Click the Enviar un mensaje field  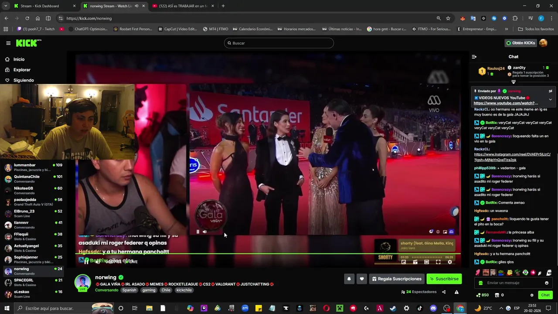point(513,283)
